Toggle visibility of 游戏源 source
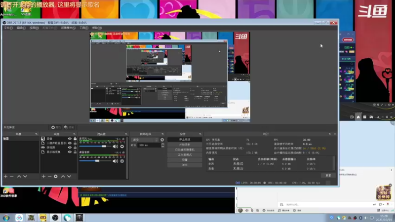The height and width of the screenshot is (222, 395). pos(70,148)
